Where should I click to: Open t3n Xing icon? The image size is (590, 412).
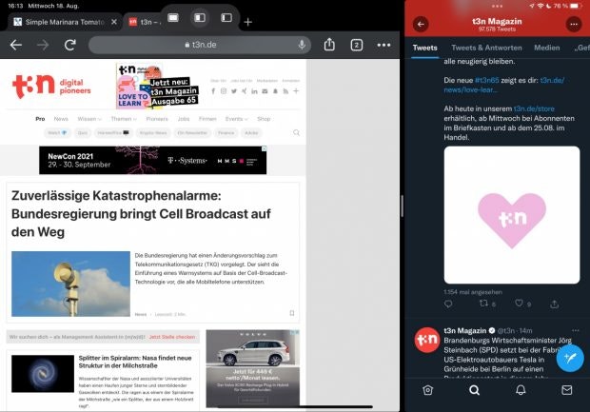click(245, 91)
